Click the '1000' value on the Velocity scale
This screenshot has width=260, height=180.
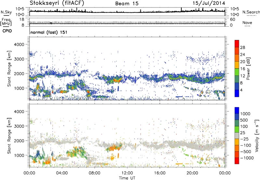pyautogui.click(x=245, y=114)
